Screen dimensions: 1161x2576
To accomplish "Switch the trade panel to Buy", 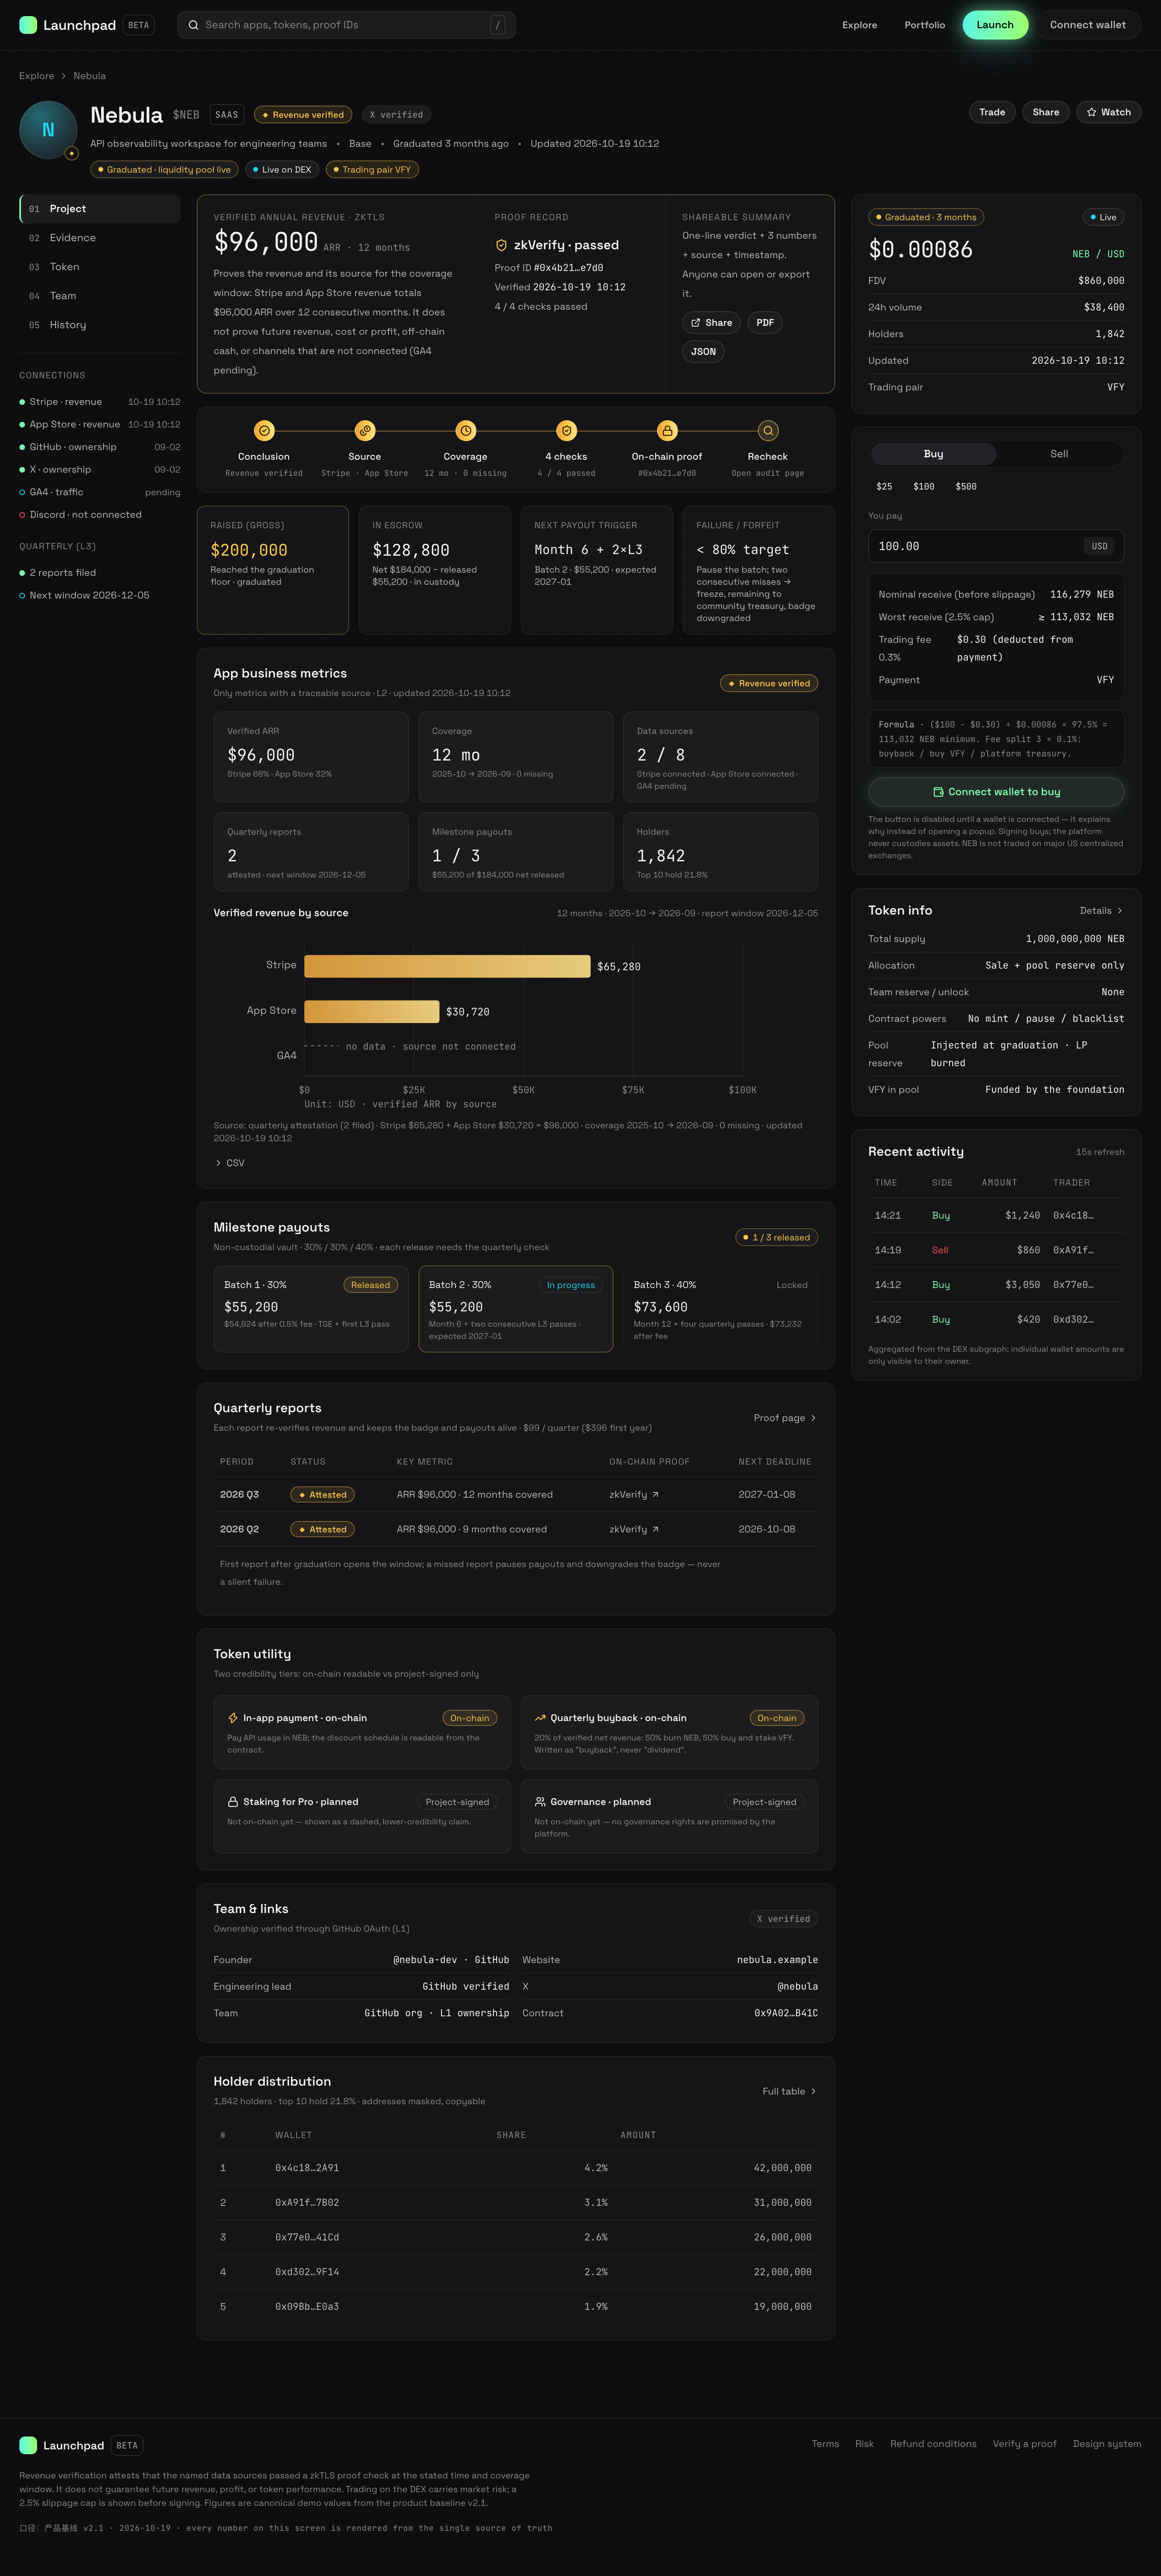I will (933, 454).
